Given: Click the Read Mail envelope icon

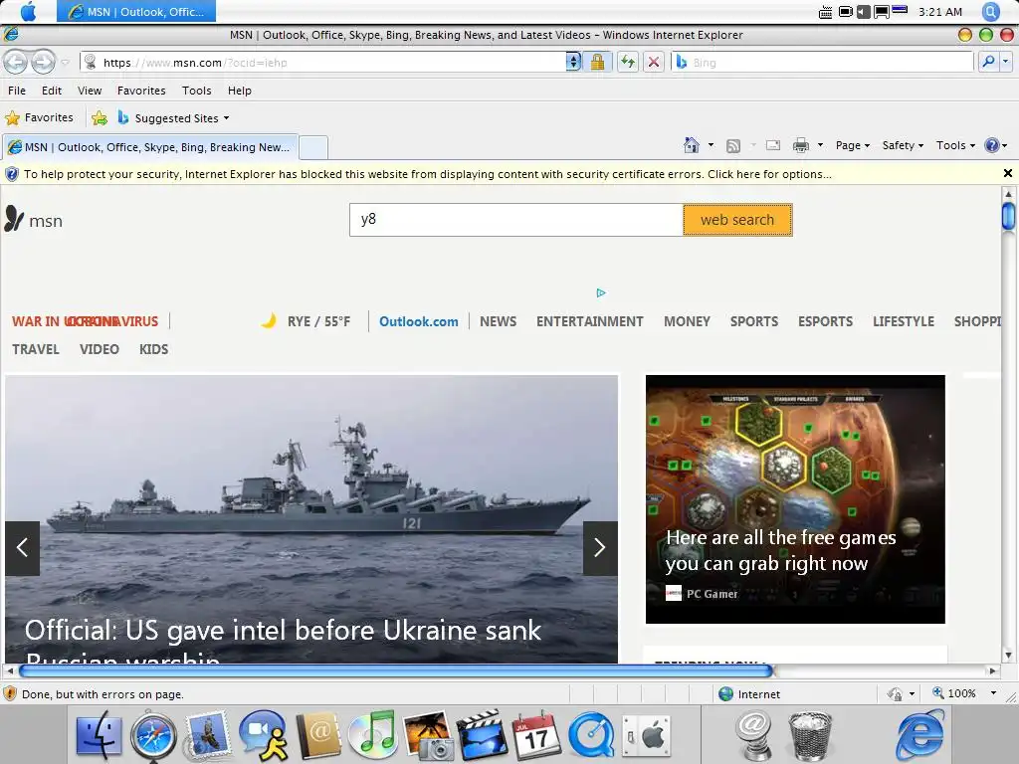Looking at the screenshot, I should [x=772, y=145].
